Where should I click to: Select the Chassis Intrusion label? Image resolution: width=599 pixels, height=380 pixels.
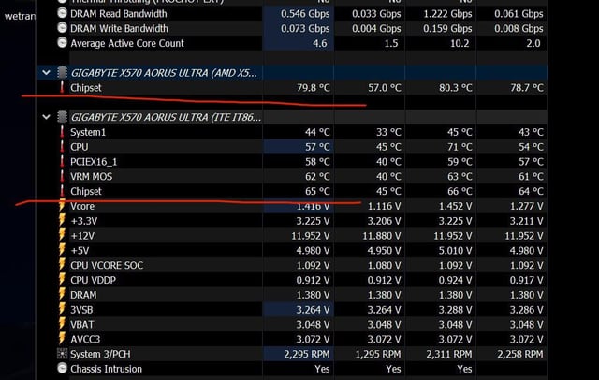[x=106, y=369]
